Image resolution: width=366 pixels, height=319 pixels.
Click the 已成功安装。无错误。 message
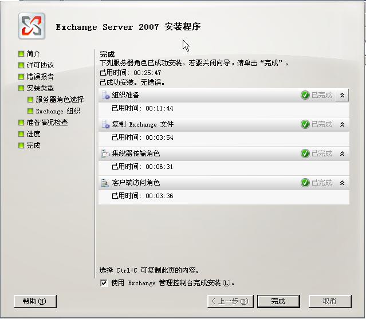pyautogui.click(x=132, y=82)
